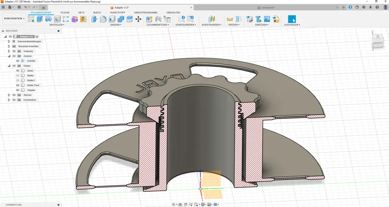Show the hidden Mutter body
This screenshot has height=207, width=389.
point(18,75)
